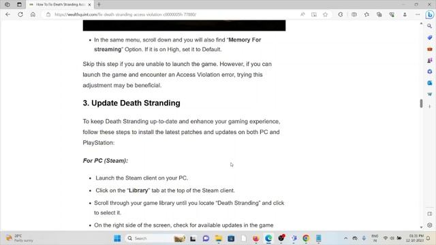436x245 pixels.
Task: Go back to the previous page
Action: 7,14
